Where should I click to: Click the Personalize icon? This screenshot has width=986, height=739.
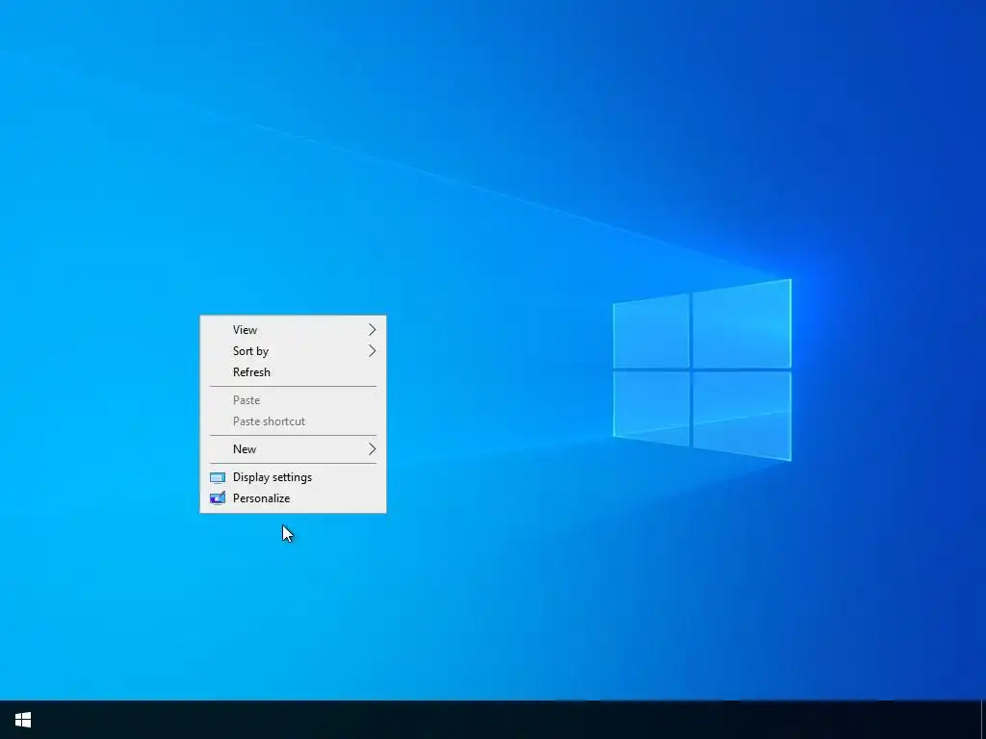pyautogui.click(x=218, y=499)
